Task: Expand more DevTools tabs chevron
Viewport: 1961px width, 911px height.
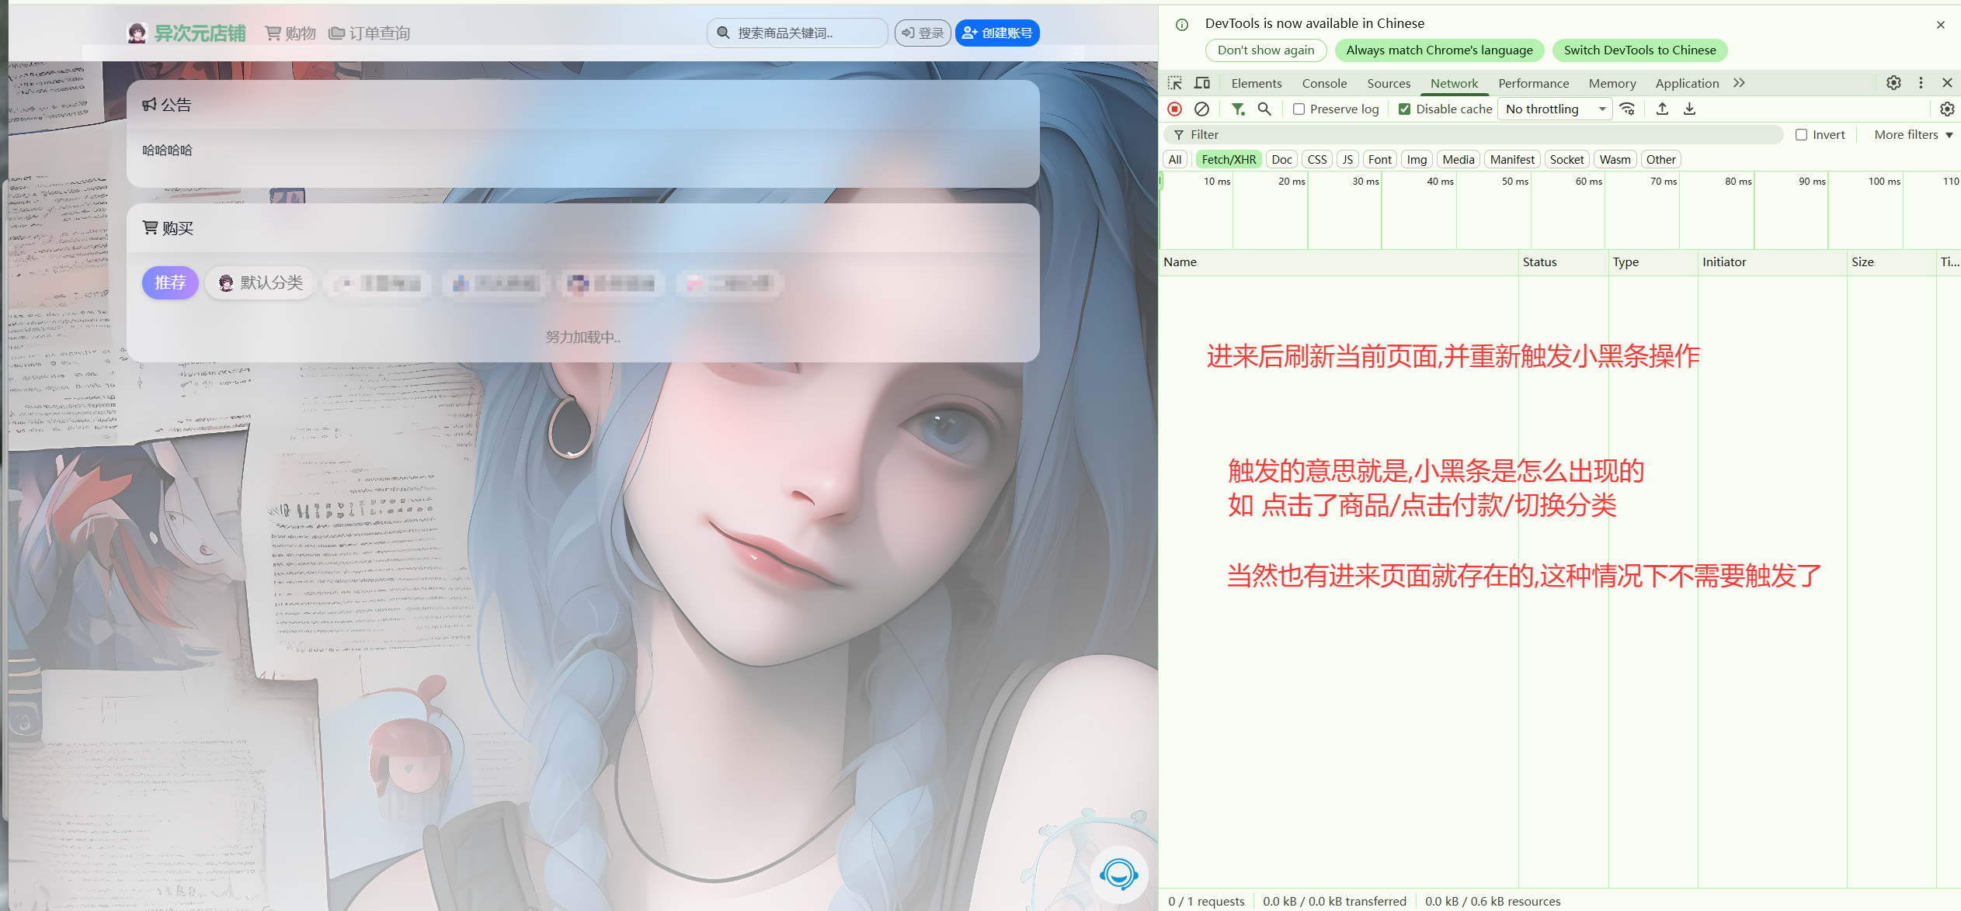Action: (1739, 83)
